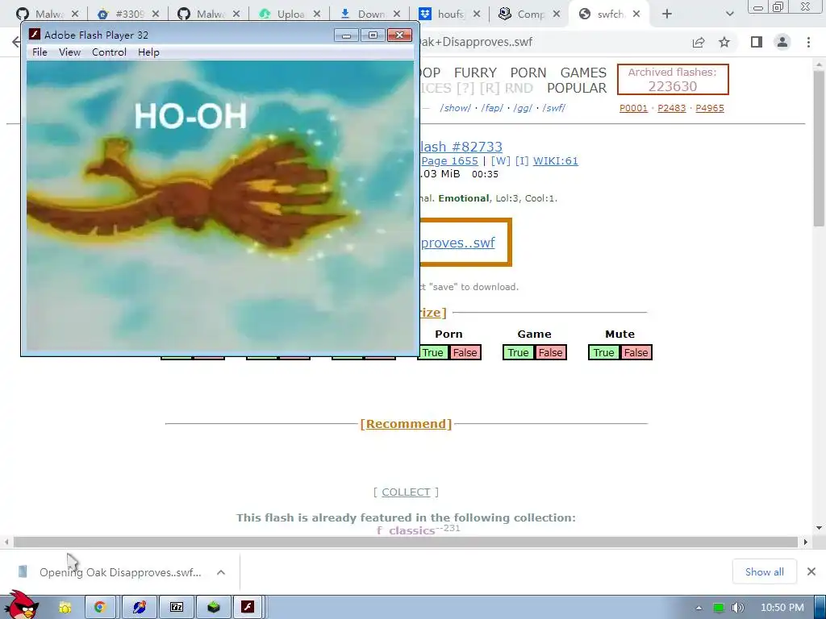Viewport: 826px width, 619px height.
Task: Show all downloads
Action: click(x=765, y=571)
